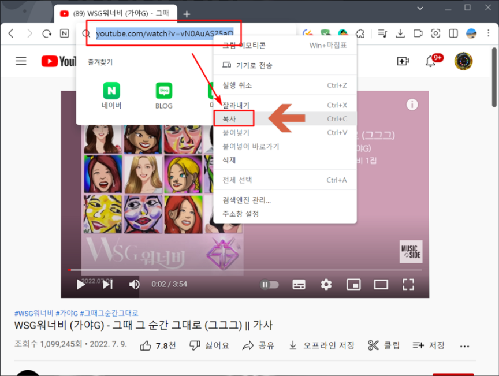Seek on the video progress bar
Screen dimensions: 499x376
click(245, 270)
